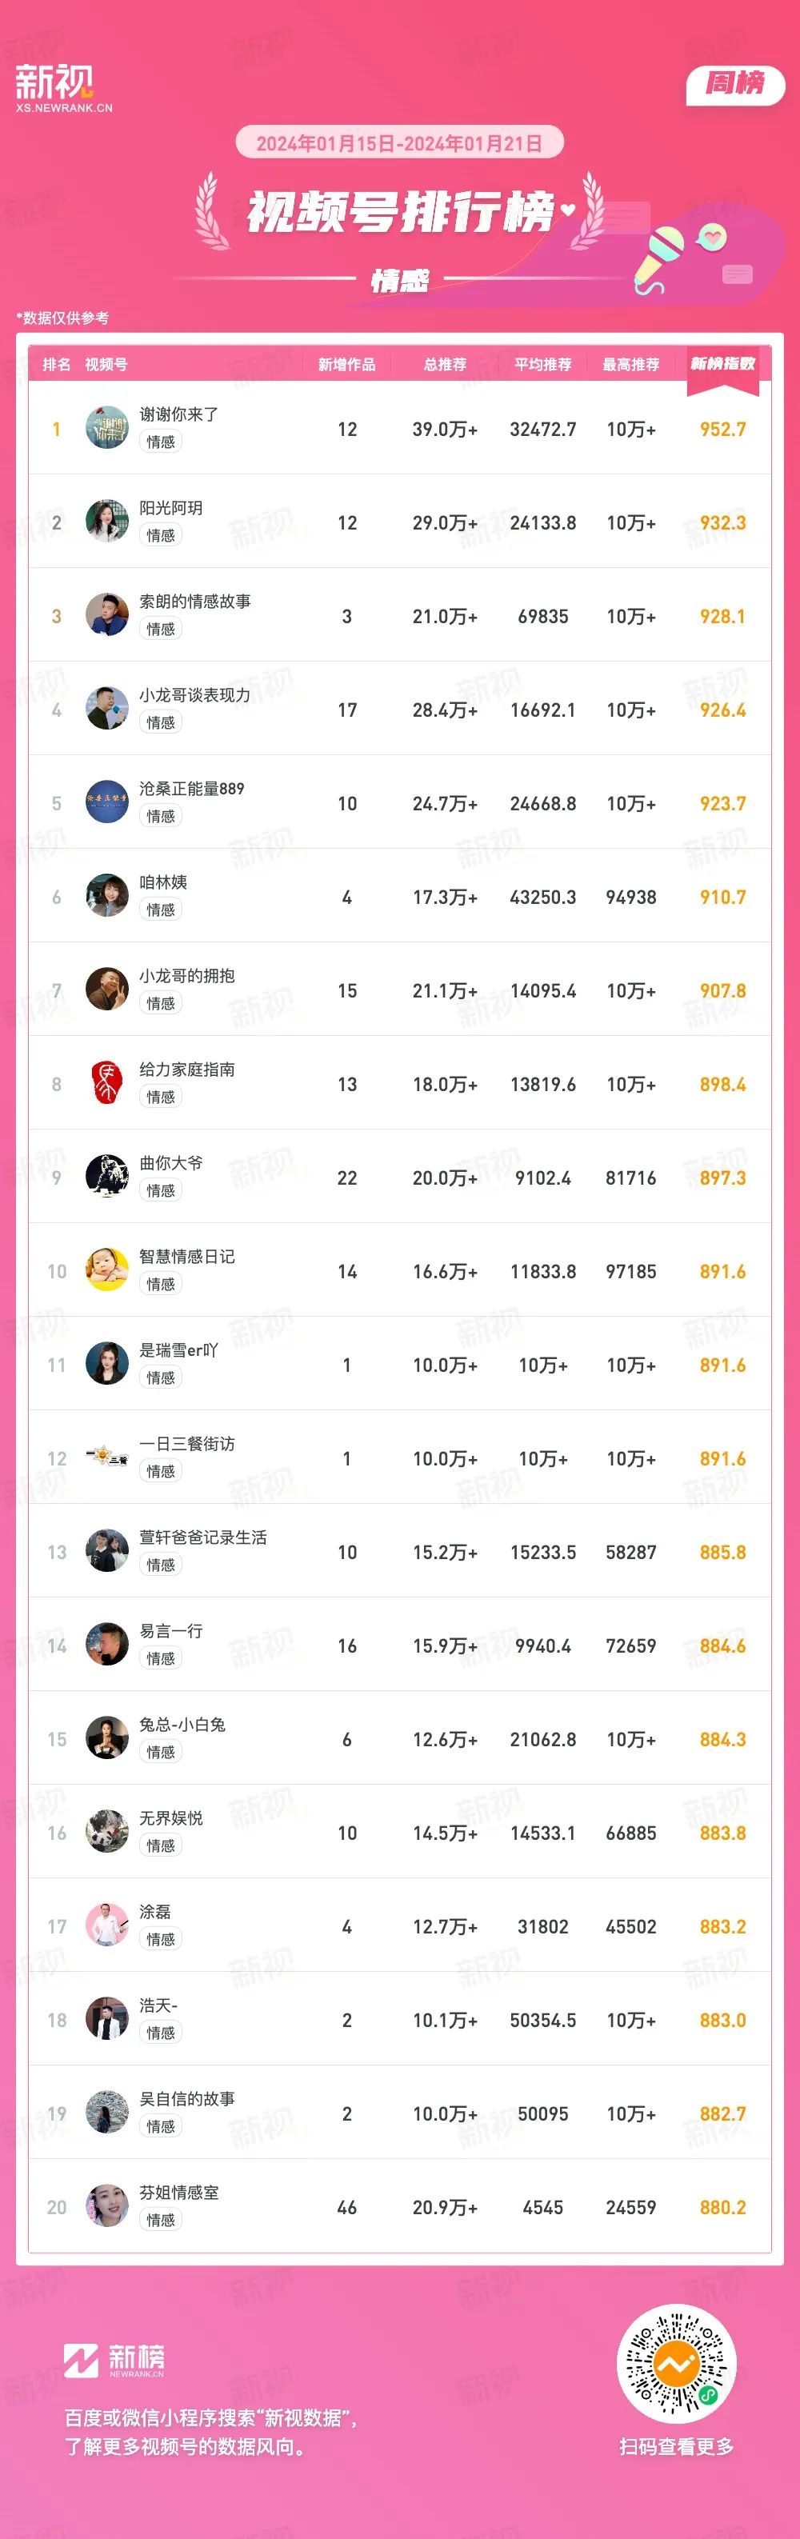Click the 一日三餐街访 logo avatar
The height and width of the screenshot is (2539, 800).
coord(107,1457)
